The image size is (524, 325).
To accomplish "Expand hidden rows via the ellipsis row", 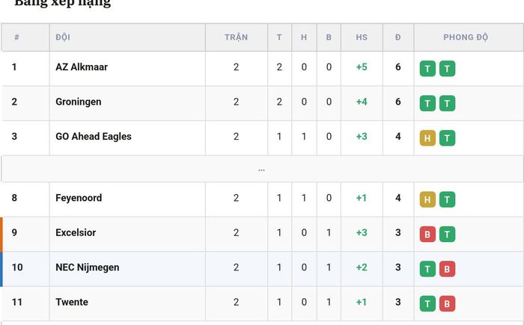I will [262, 169].
